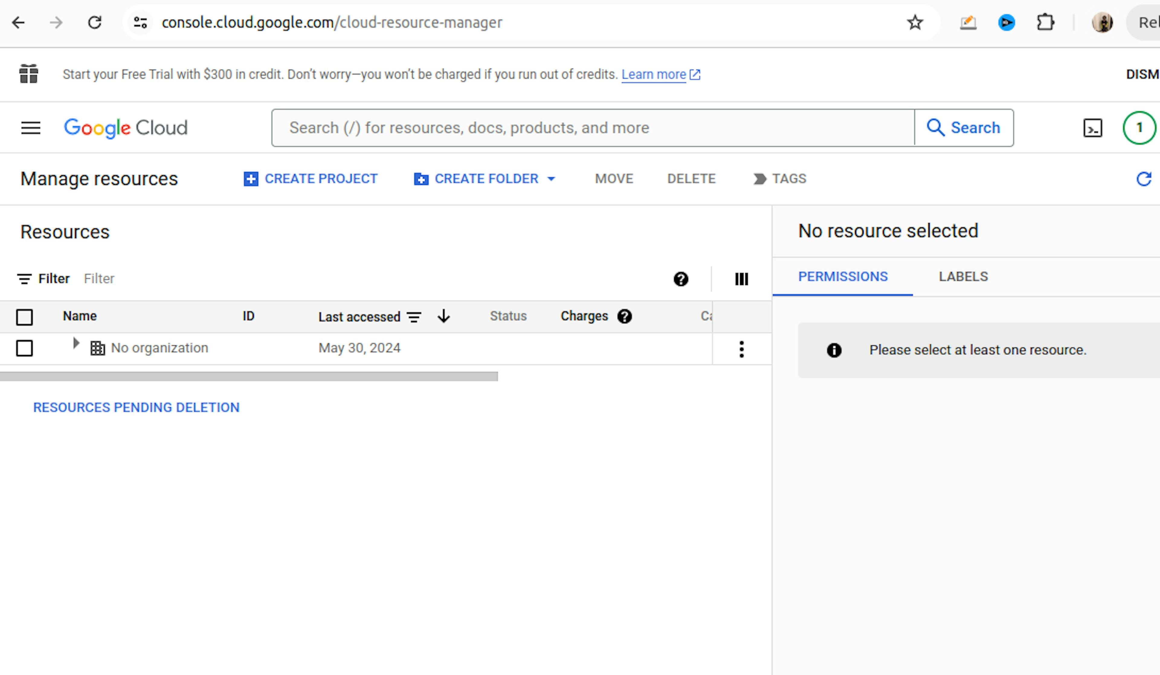Click Create Project button

pyautogui.click(x=311, y=179)
